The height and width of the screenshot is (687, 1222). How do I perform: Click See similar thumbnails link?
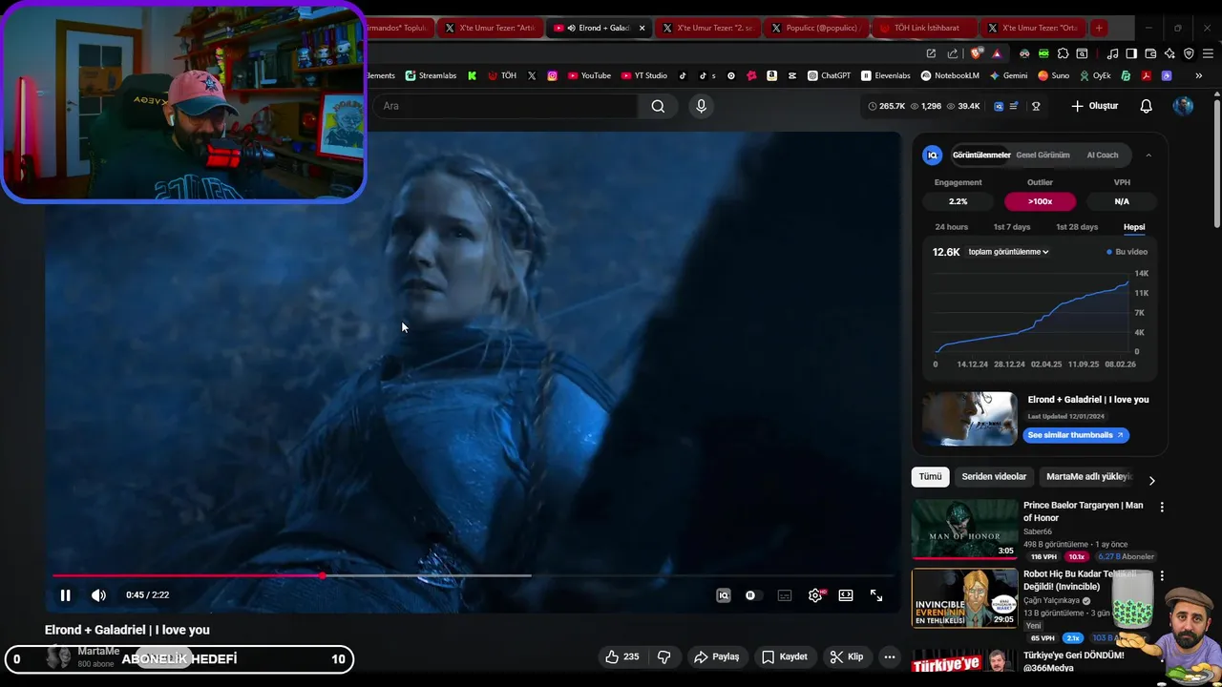pos(1076,435)
